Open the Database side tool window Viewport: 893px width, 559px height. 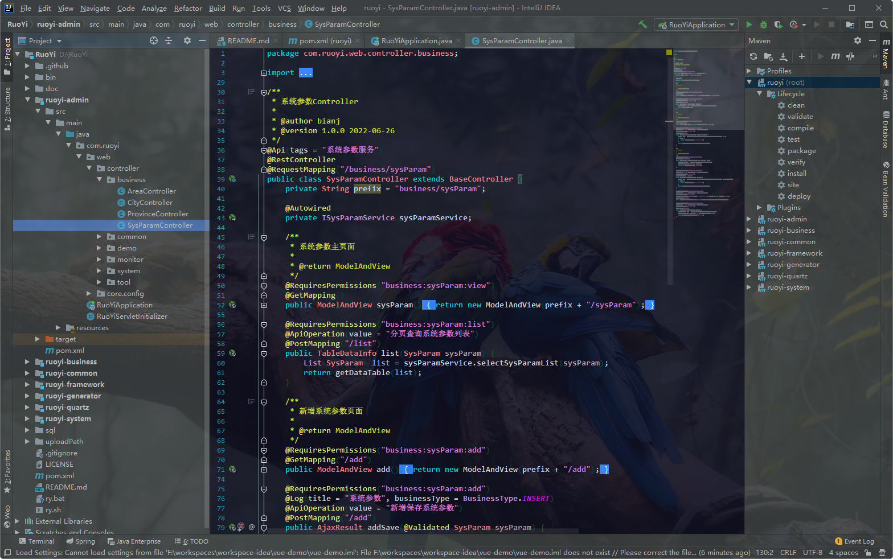tap(886, 129)
